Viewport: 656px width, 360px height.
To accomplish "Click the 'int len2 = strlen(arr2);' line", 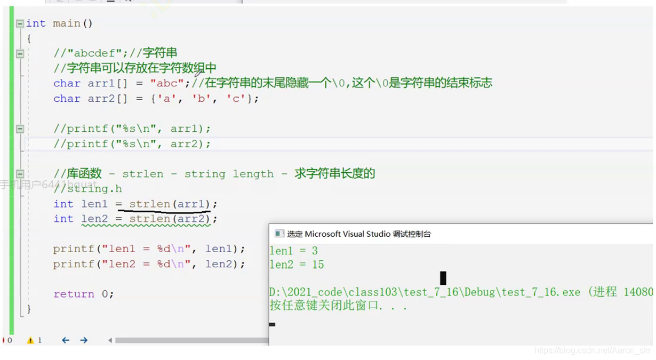I will [x=135, y=219].
